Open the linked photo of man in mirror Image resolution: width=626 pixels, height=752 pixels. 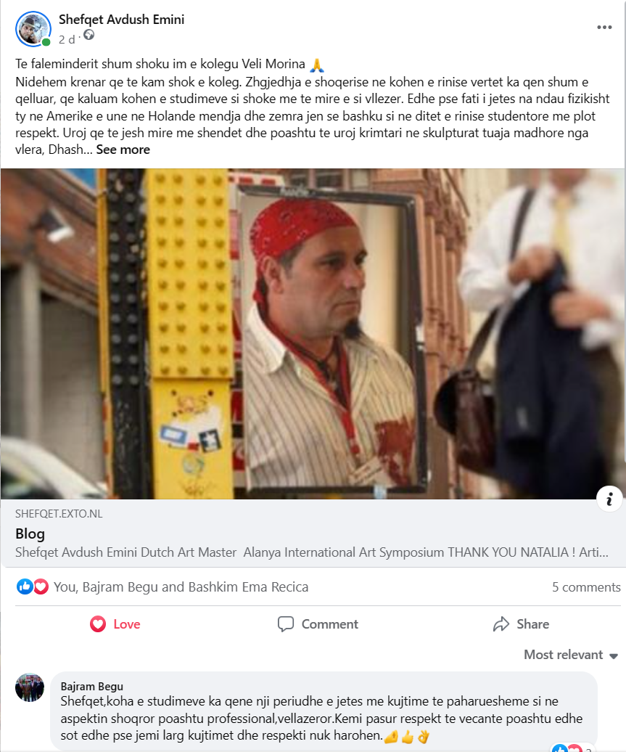tap(313, 334)
